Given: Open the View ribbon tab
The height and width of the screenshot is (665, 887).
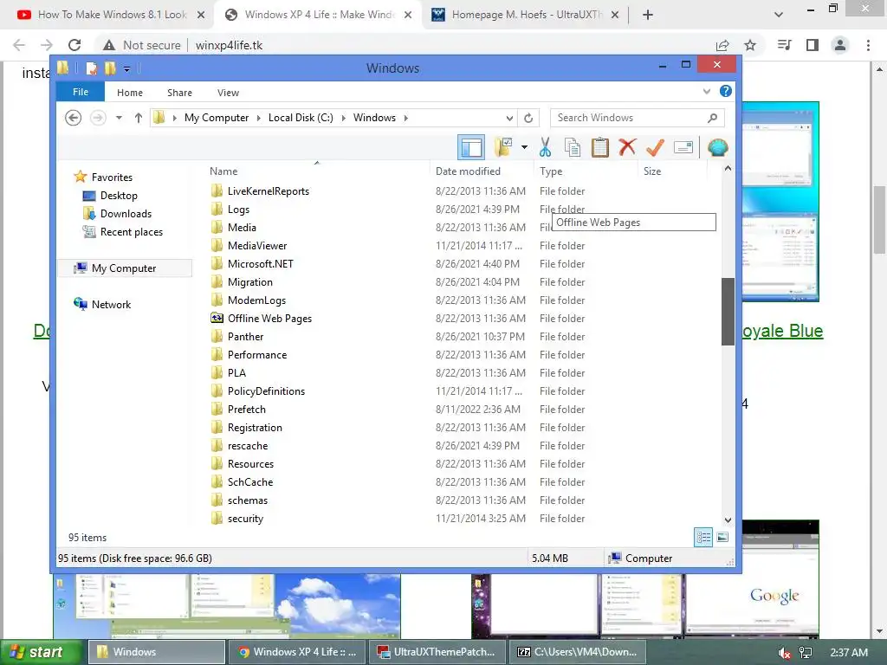Looking at the screenshot, I should pyautogui.click(x=228, y=92).
